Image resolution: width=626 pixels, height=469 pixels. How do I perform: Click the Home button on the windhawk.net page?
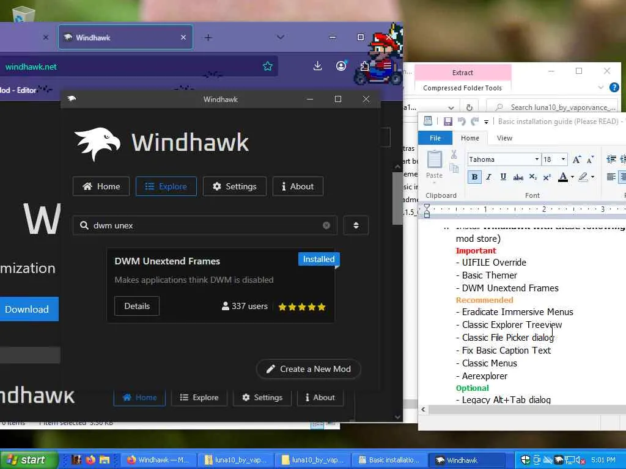140,397
